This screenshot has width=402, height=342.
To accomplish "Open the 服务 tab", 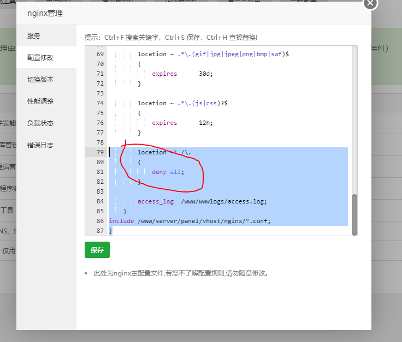I will (x=46, y=35).
